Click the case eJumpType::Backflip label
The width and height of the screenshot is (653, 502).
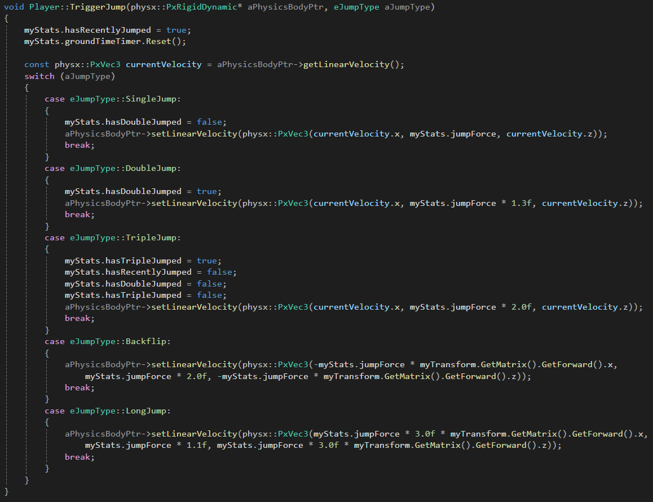coord(107,341)
